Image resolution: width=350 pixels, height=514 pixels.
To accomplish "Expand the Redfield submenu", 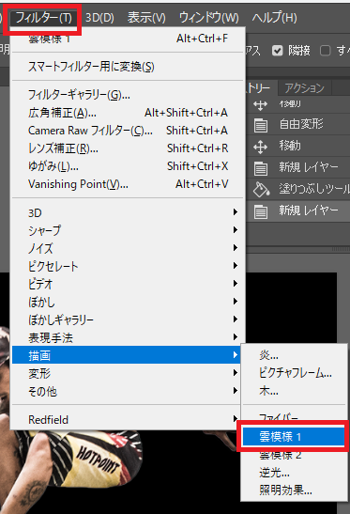I will [127, 419].
